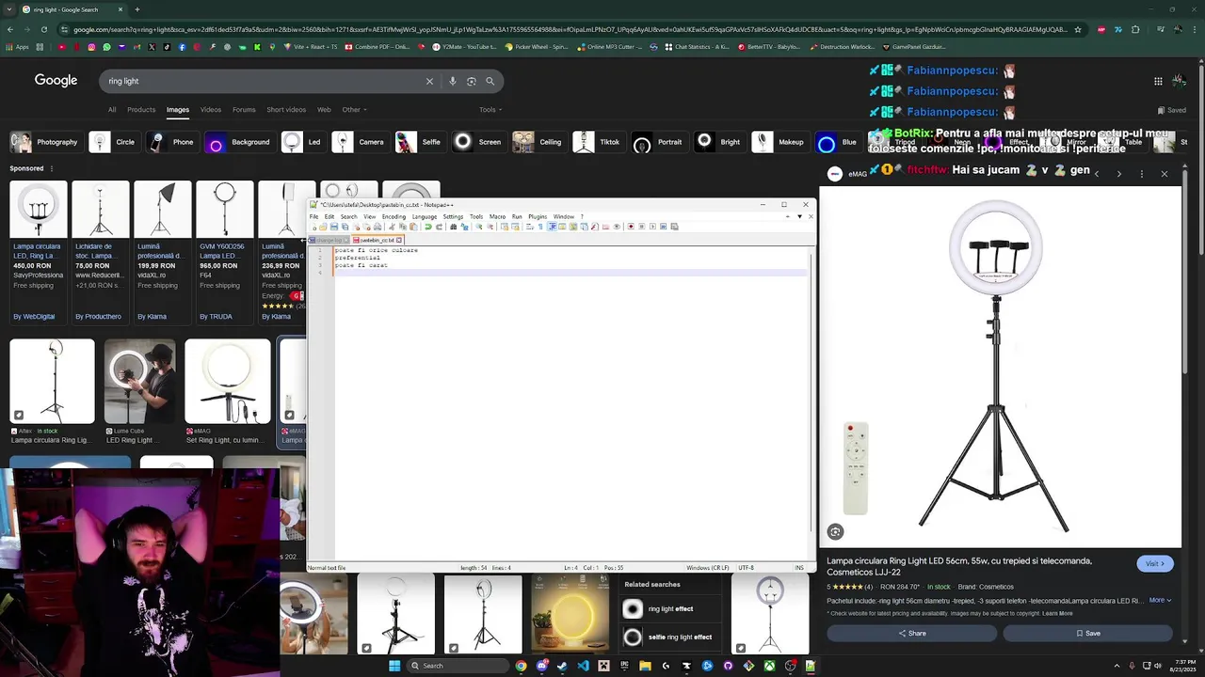
Task: Open the Encoding menu in Notepad++
Action: point(394,216)
